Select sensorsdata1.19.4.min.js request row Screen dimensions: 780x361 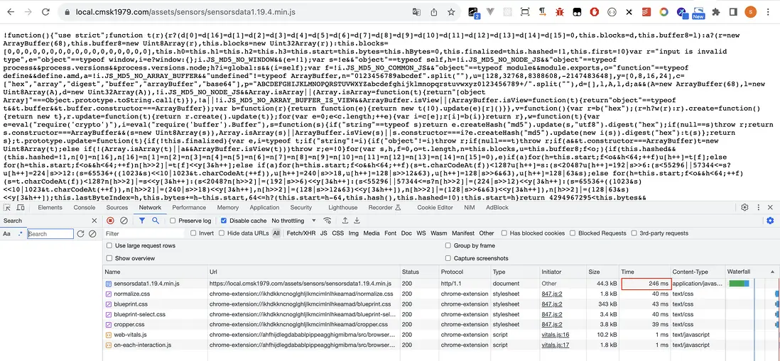point(441,284)
